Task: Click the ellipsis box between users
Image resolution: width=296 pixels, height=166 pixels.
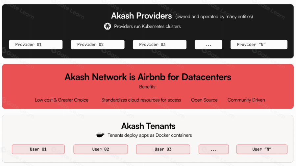Action: [214, 149]
